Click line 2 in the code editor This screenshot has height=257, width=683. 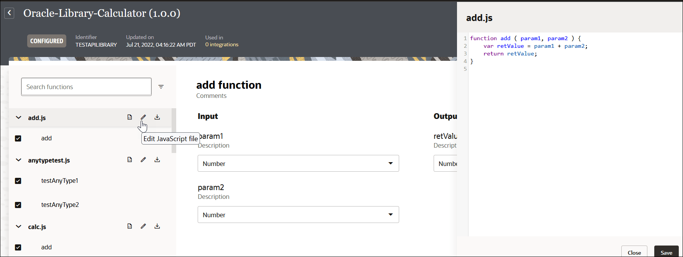pyautogui.click(x=535, y=46)
